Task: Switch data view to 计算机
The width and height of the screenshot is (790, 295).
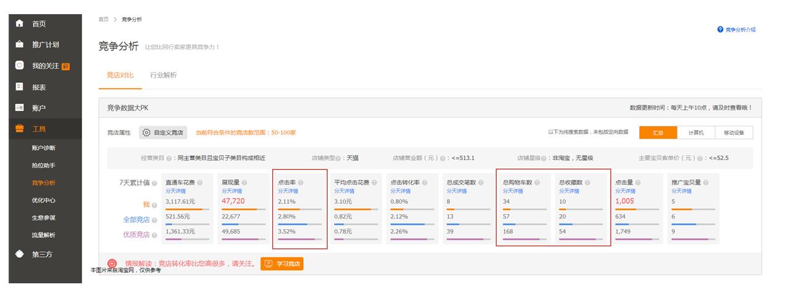Action: (x=696, y=132)
